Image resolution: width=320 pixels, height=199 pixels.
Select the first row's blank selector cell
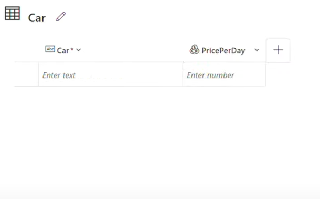click(x=26, y=74)
